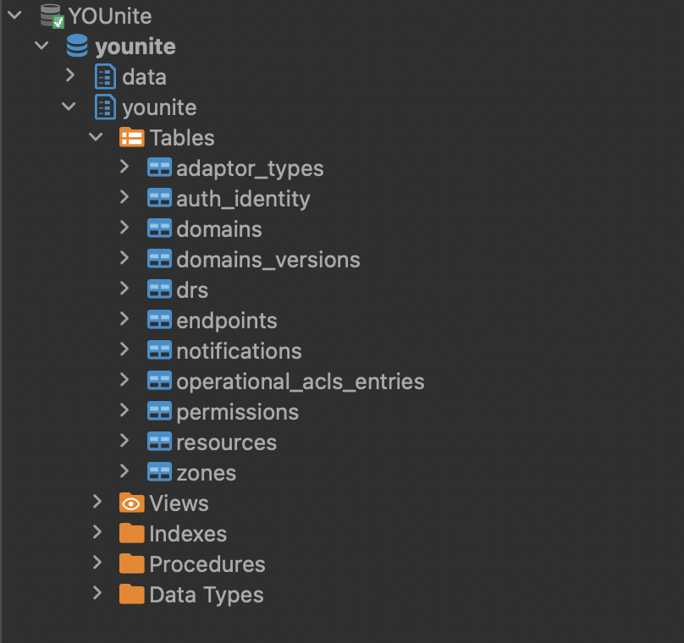Click the zones table icon
Screen dimensions: 684x643
coord(159,473)
